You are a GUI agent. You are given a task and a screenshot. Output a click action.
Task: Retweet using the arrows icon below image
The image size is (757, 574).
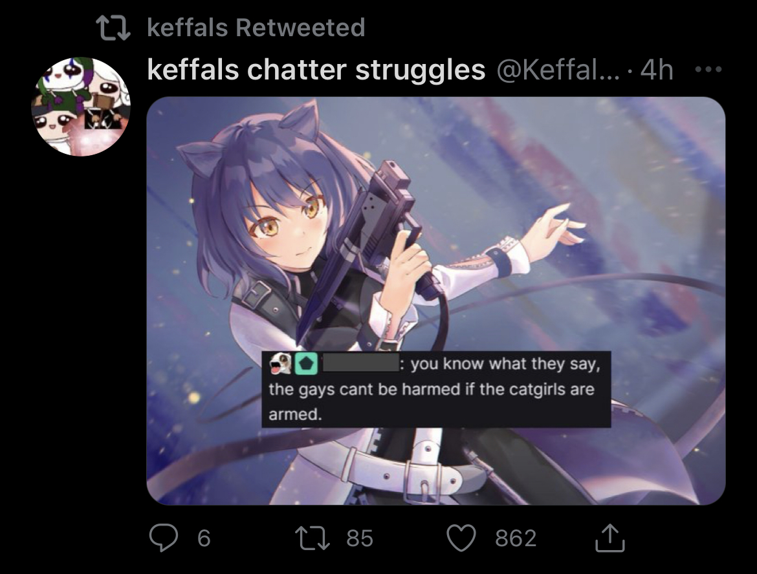[x=313, y=538]
